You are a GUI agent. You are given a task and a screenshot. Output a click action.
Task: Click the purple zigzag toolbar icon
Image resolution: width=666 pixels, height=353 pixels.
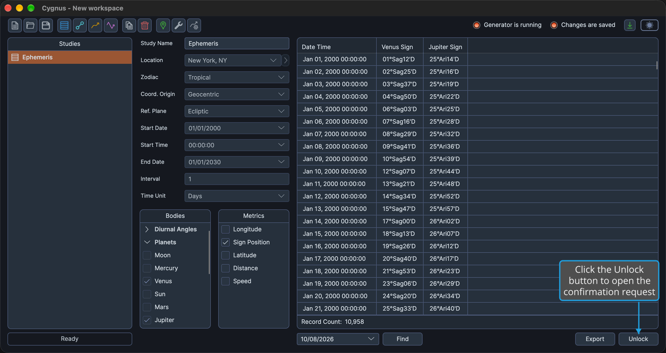click(111, 25)
